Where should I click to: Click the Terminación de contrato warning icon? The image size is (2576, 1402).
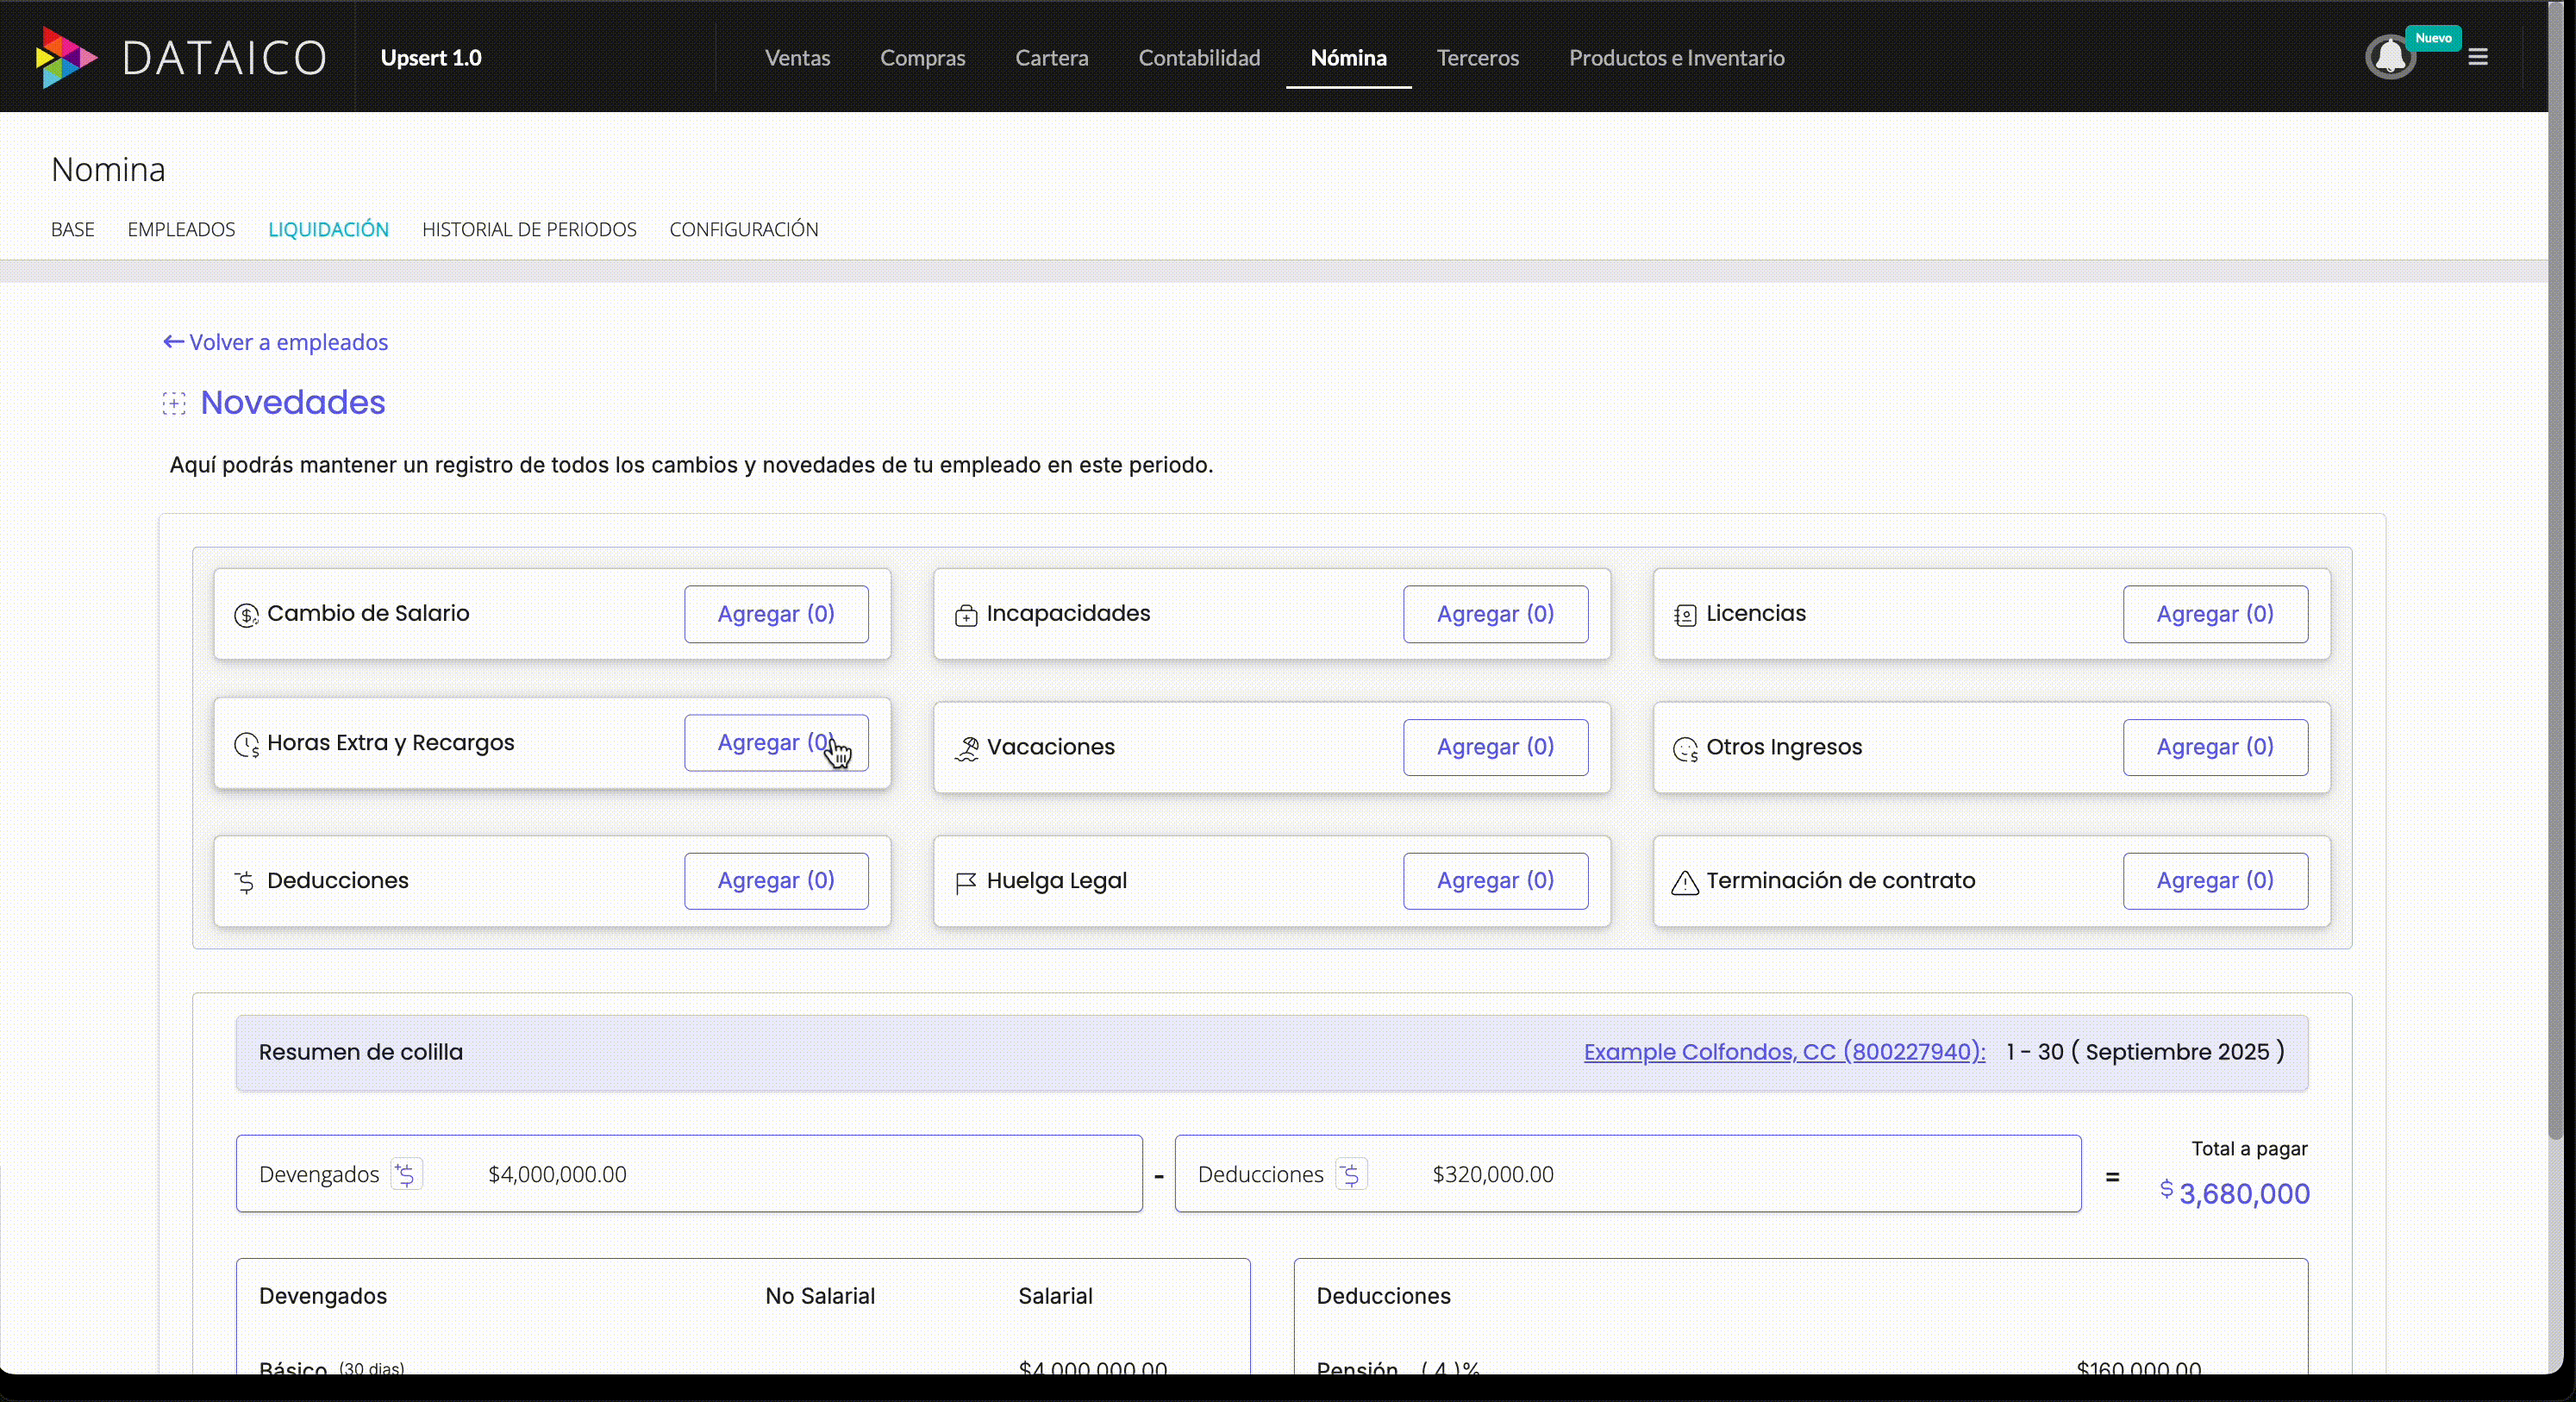[1685, 883]
